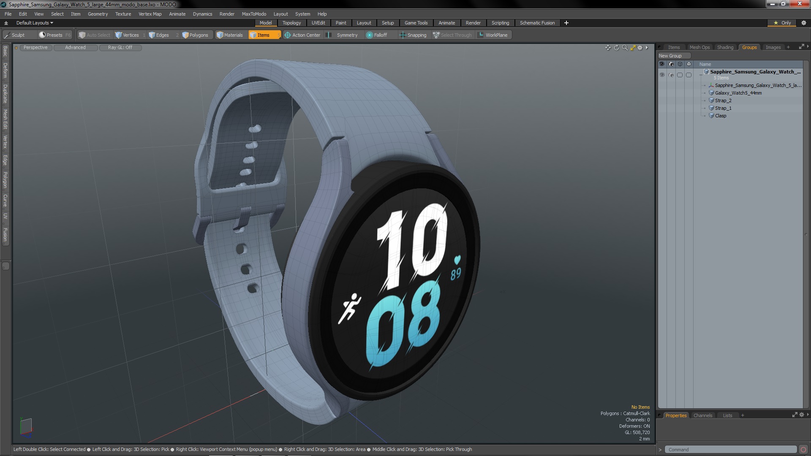Open viewport settings gear
This screenshot has height=456, width=811.
(640, 48)
